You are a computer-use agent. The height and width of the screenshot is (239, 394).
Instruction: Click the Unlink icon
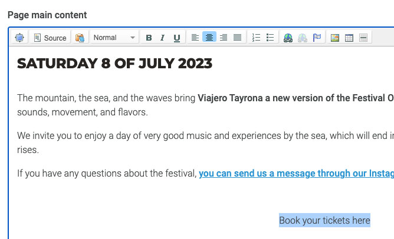(x=303, y=38)
